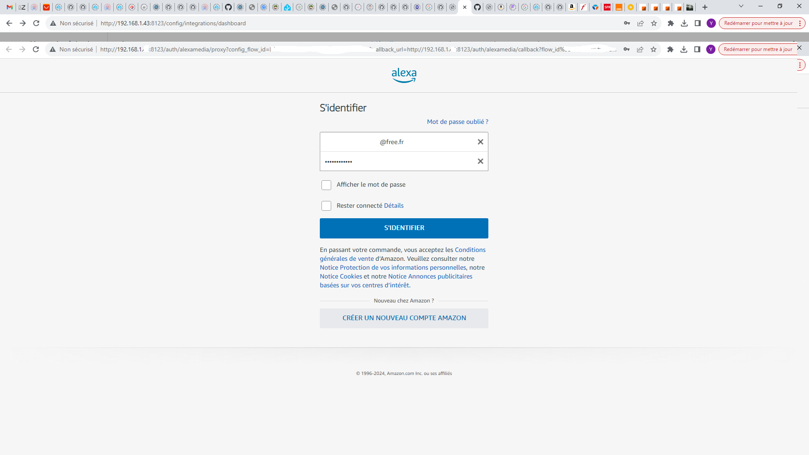Close the active tab with its X
The width and height of the screenshot is (809, 455).
[465, 7]
